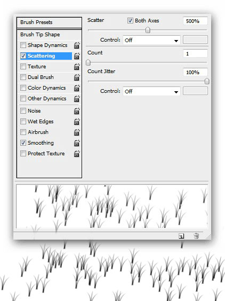Viewport: 225px width, 301px height.
Task: Toggle lock icon for Scattering
Action: tap(77, 56)
